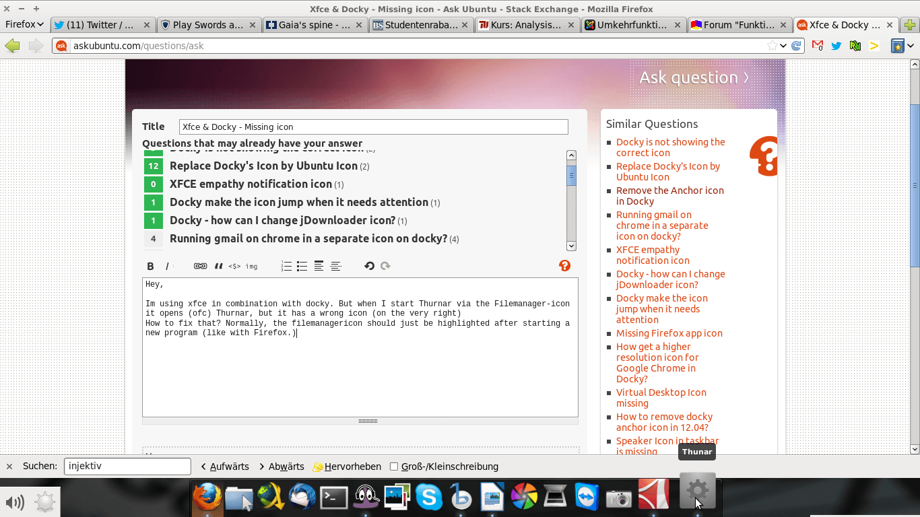Toggle Hervorheben highlight in find bar

pos(347,467)
